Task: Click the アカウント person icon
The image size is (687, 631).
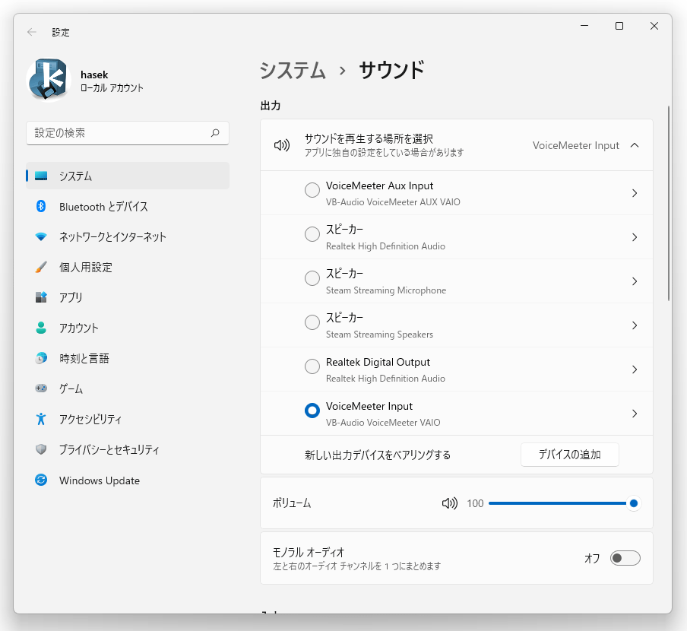Action: [x=41, y=328]
